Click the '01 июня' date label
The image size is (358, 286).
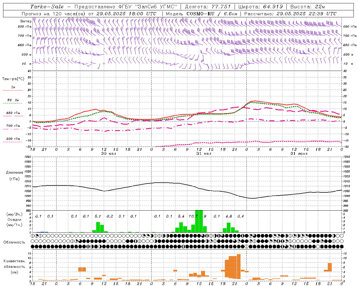click(299, 154)
